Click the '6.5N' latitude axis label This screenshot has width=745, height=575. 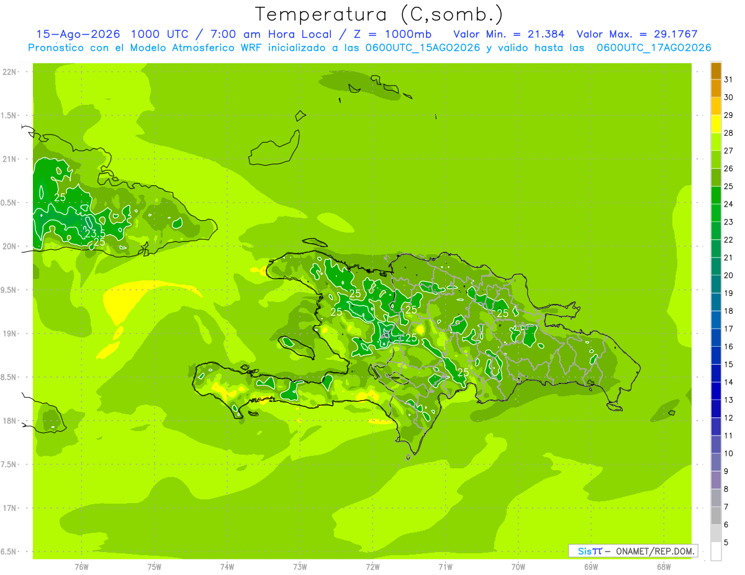tap(9, 551)
